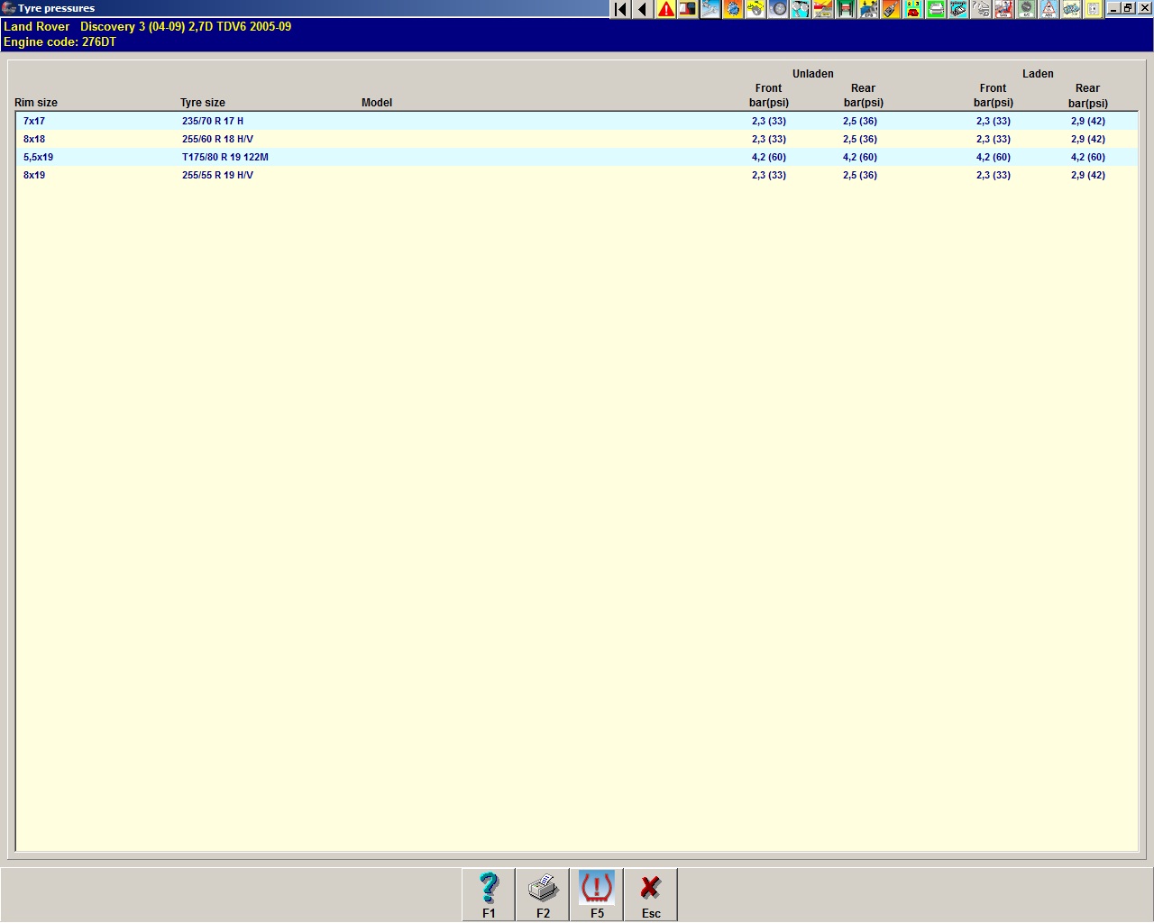The width and height of the screenshot is (1154, 923).
Task: Open the red warning triangle icon
Action: (665, 9)
